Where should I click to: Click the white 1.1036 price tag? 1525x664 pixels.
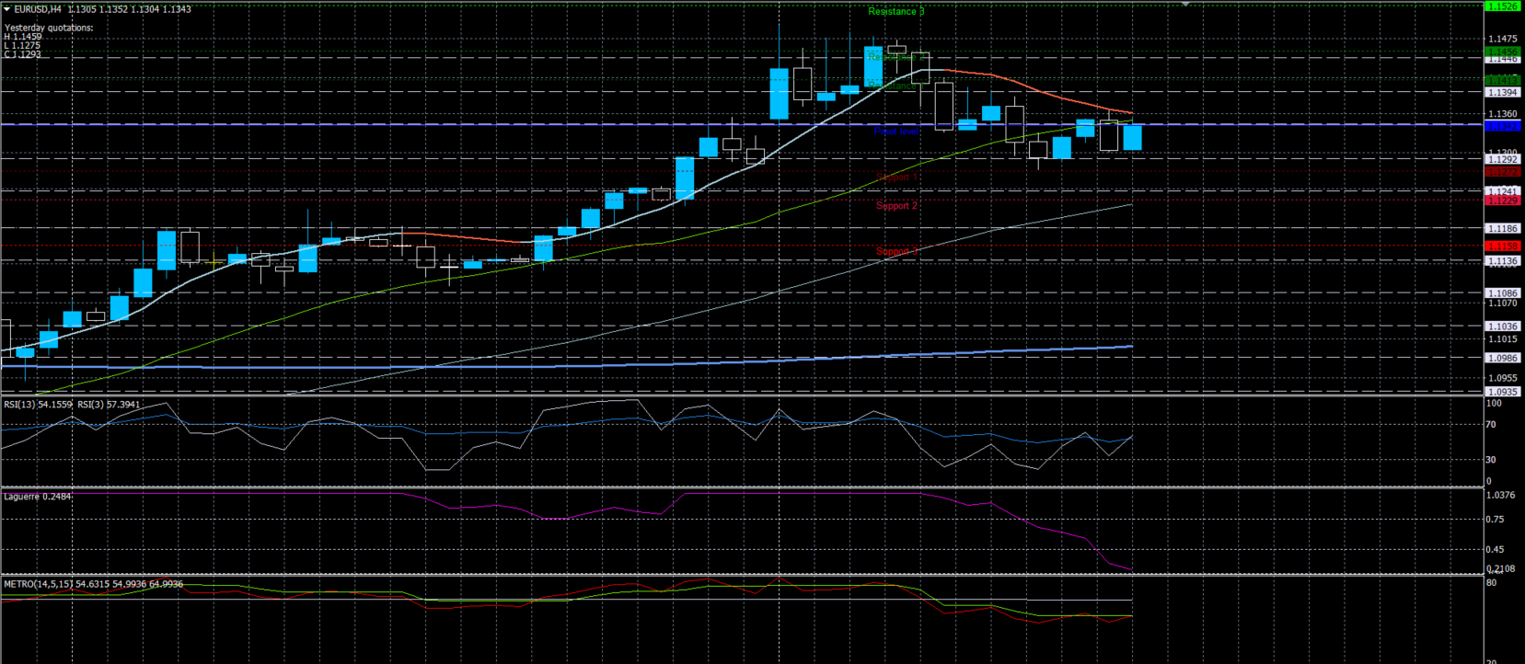1502,326
